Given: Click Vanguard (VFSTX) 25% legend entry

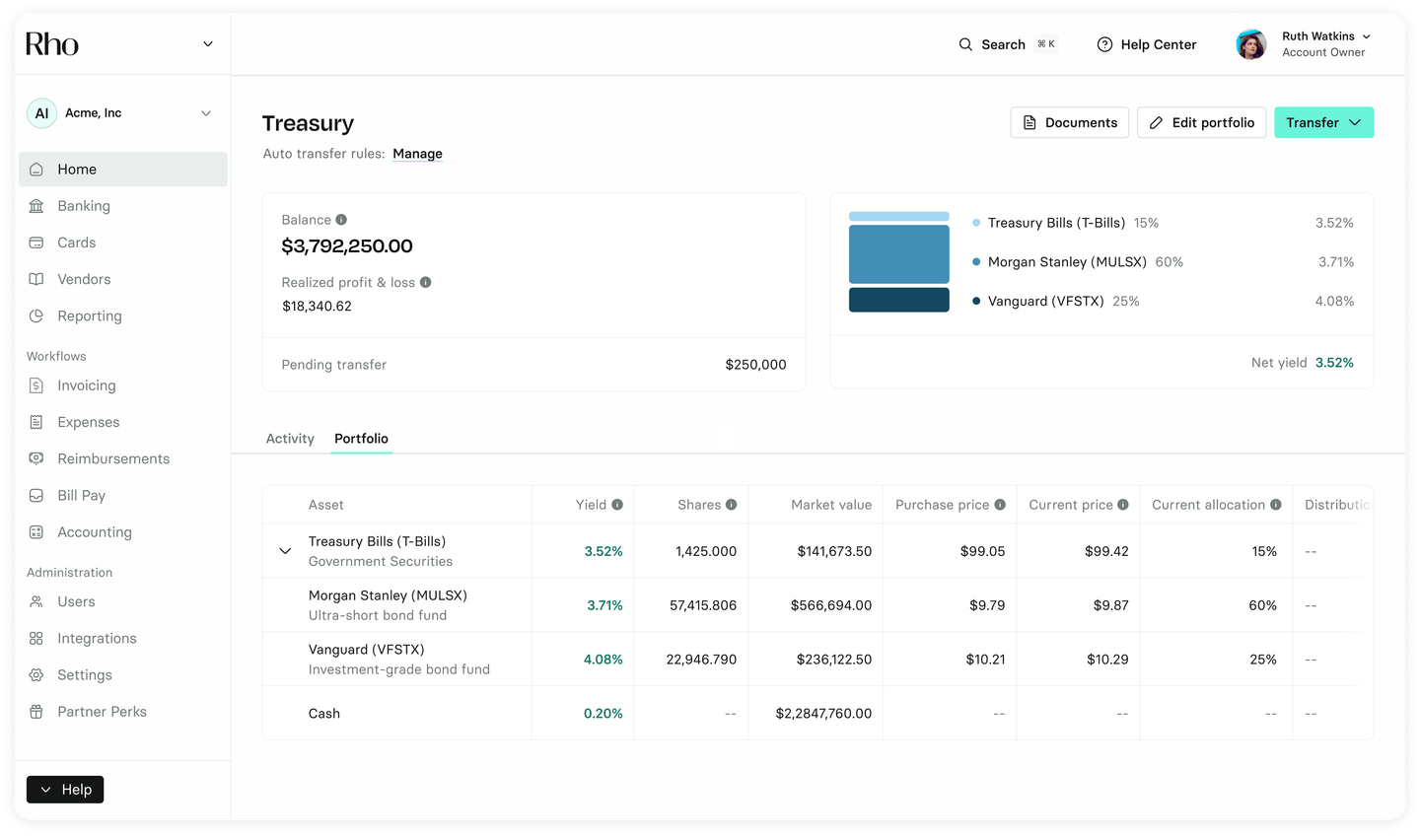Looking at the screenshot, I should [1055, 301].
